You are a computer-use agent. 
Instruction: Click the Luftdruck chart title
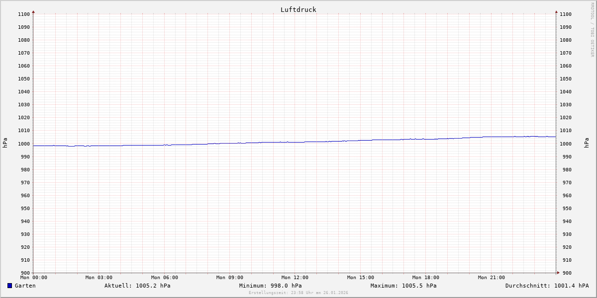(x=298, y=9)
